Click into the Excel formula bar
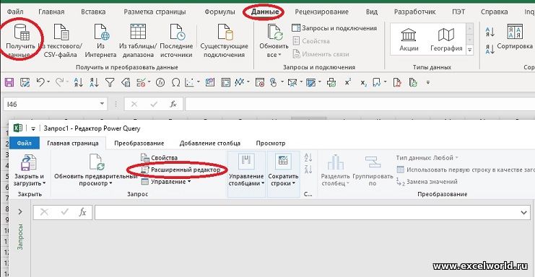The image size is (535, 277). (x=360, y=104)
